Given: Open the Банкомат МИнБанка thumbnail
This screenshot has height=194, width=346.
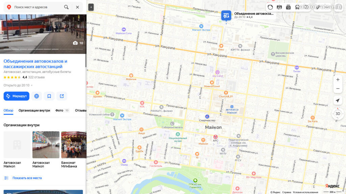Looking at the screenshot, I should 74,150.
